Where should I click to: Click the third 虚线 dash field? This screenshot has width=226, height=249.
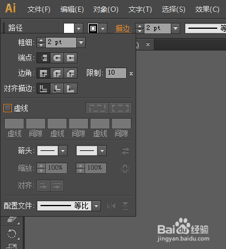(x=100, y=123)
